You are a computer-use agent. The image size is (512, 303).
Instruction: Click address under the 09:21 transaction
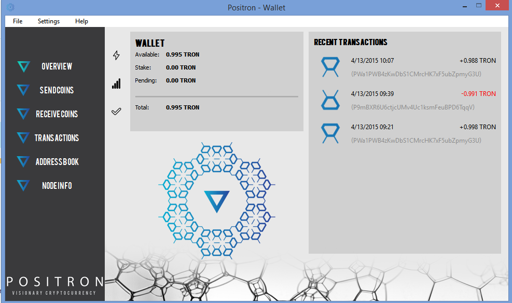[416, 141]
